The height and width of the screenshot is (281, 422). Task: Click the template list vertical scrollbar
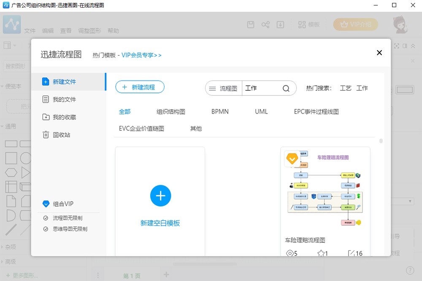(x=381, y=141)
